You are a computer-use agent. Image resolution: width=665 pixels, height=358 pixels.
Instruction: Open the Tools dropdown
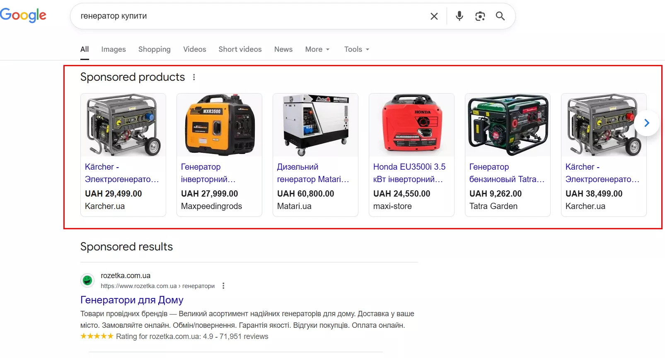pos(357,49)
